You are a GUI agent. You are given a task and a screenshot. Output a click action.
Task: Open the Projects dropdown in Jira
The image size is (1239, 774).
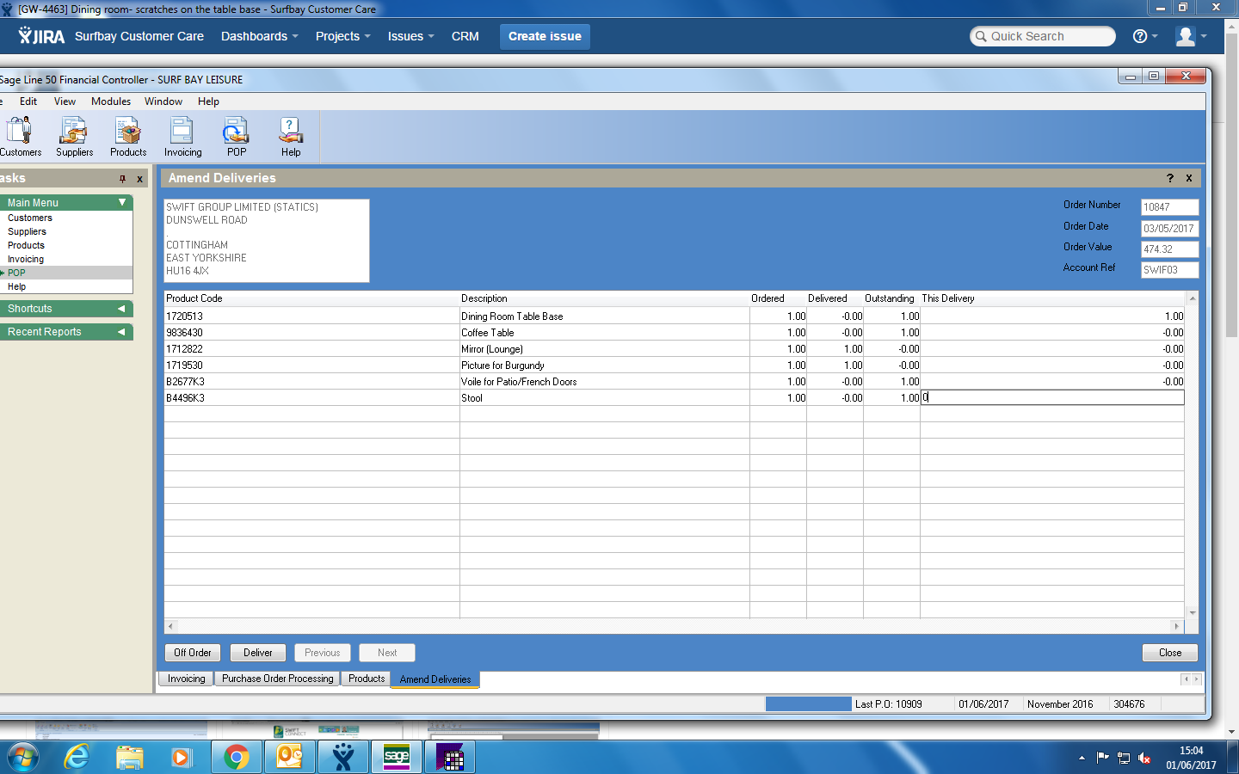[x=342, y=36]
